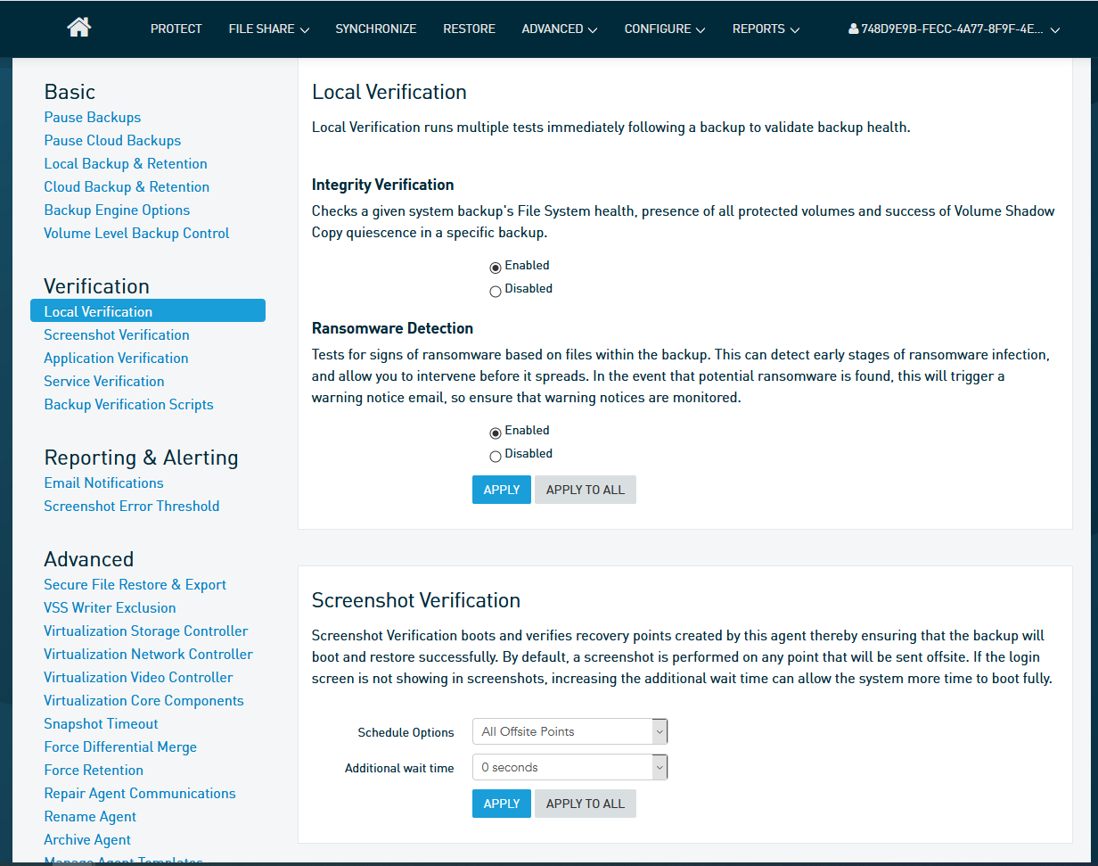Expand the ADVANCED menu
The image size is (1098, 866).
click(560, 29)
